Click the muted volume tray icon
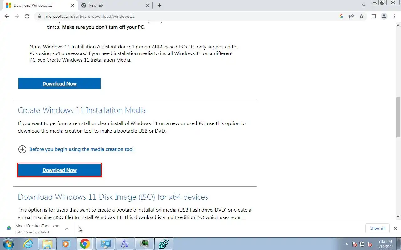Viewport: 401px width, 250px height. pos(370,244)
